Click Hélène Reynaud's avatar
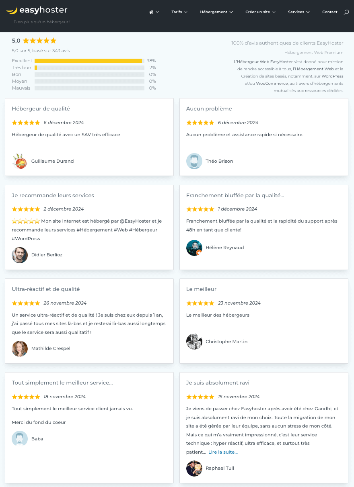354x487 pixels. [x=194, y=248]
